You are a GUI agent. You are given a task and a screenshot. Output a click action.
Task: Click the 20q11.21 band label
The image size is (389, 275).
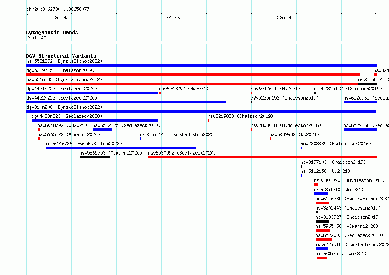[37, 38]
